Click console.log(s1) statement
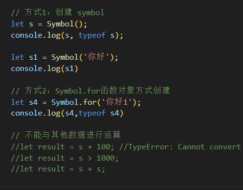 44,69
